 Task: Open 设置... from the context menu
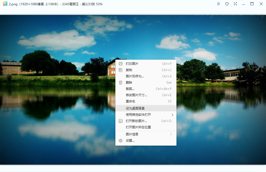146,141
